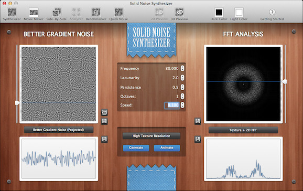
Task: Adjust the Speed stepper
Action: [182, 105]
